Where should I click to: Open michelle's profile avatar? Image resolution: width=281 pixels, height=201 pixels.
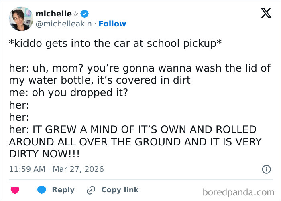click(x=20, y=19)
